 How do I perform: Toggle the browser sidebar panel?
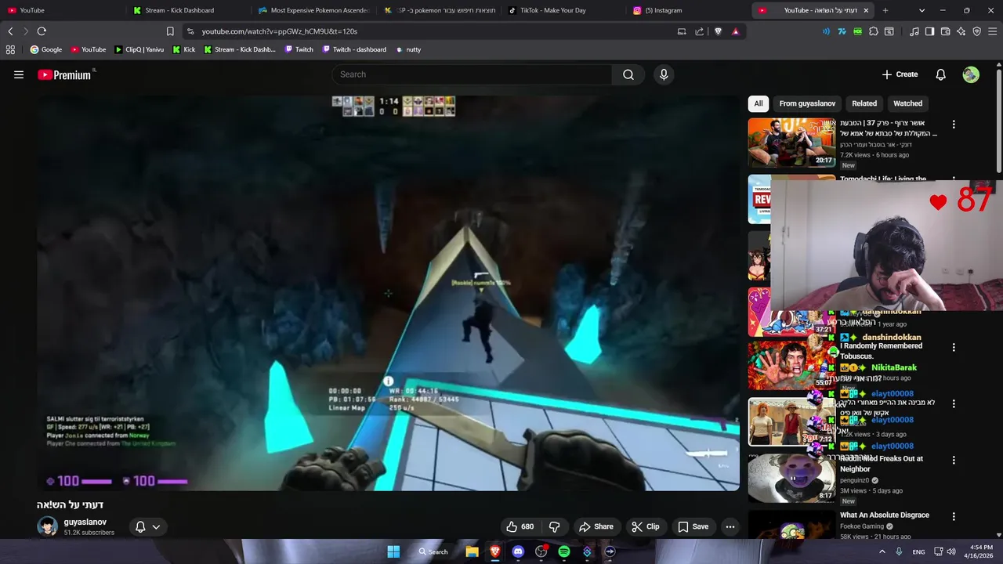click(930, 31)
